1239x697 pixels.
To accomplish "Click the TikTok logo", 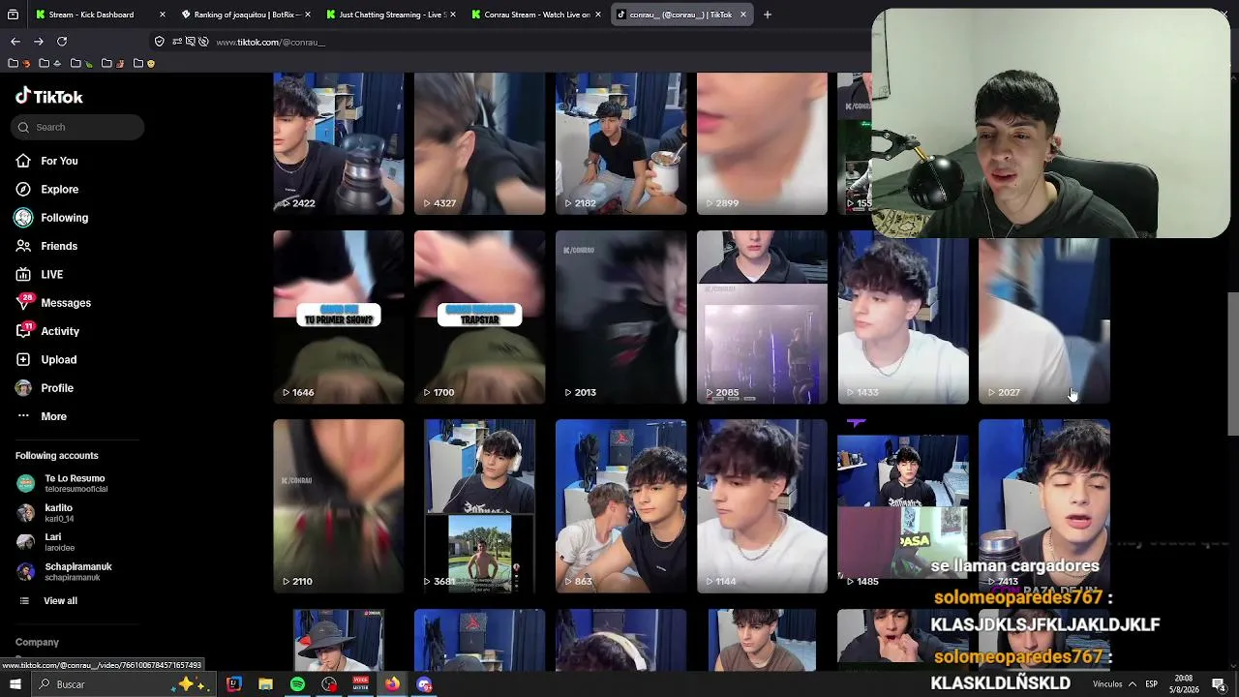I will (49, 97).
